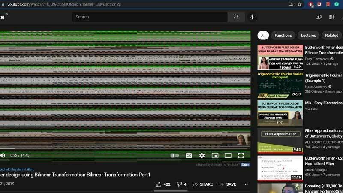Open the more actions three-dot menu
Viewport: 343px width, 193px height.
pyautogui.click(x=245, y=184)
